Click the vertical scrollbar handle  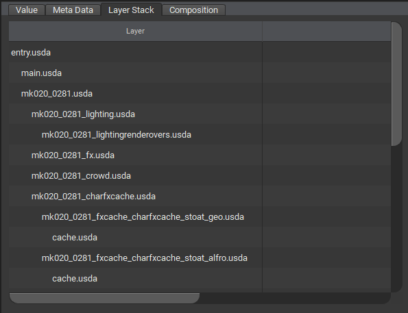click(396, 84)
